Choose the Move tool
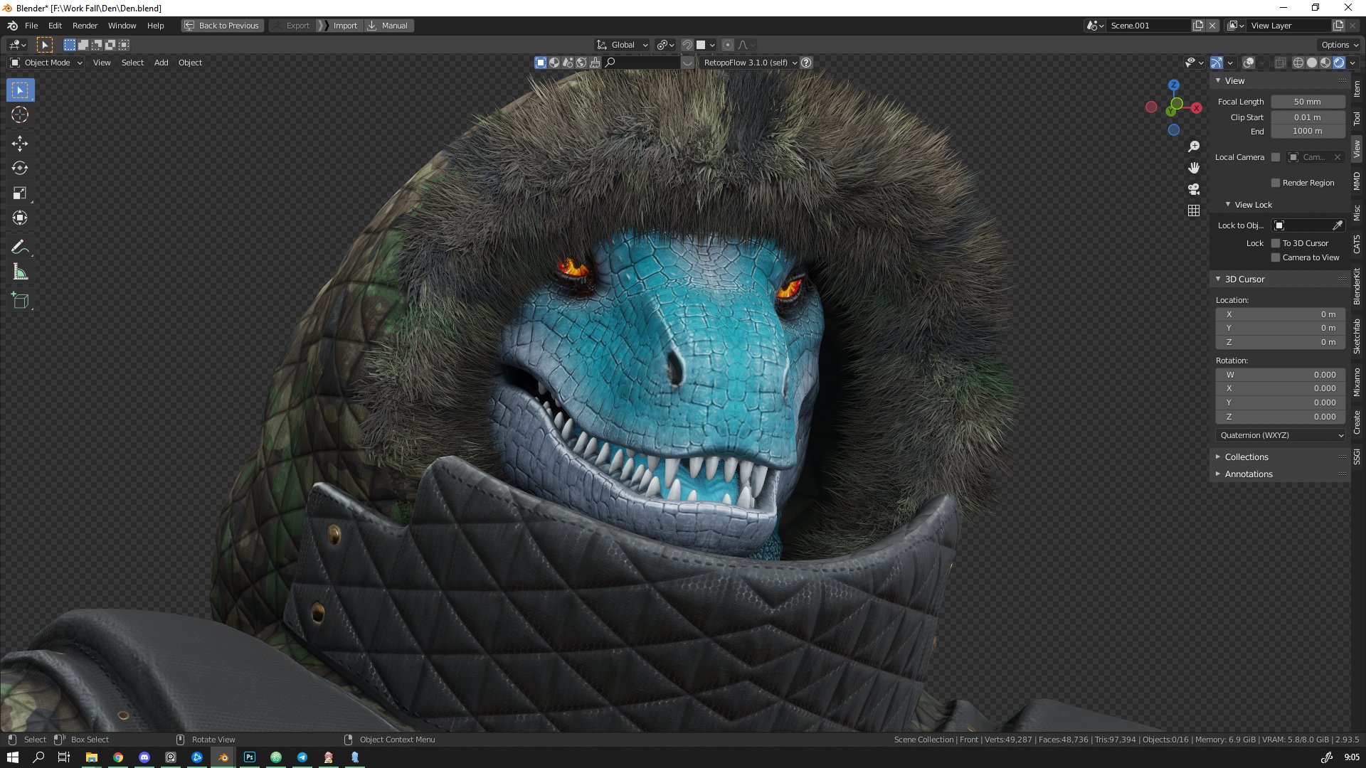The image size is (1366, 768). [20, 143]
